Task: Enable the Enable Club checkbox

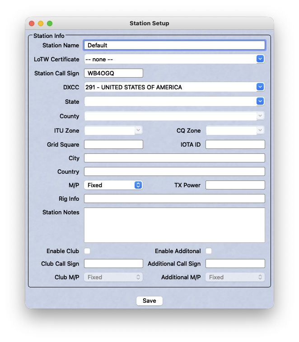Action: (87, 251)
